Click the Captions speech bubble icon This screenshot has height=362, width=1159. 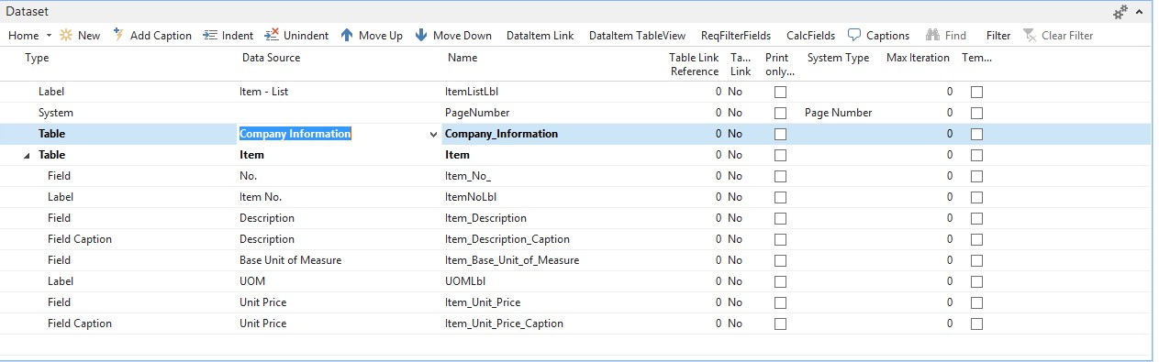854,35
